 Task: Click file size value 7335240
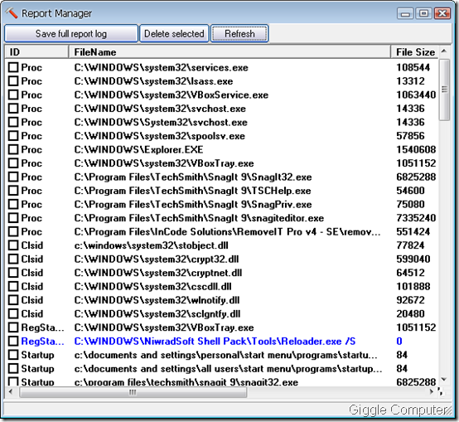(416, 218)
